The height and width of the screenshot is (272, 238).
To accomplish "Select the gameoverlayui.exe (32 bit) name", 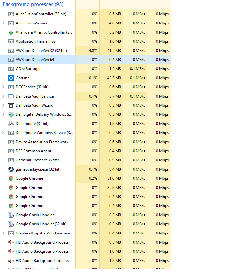I will click(38, 169).
